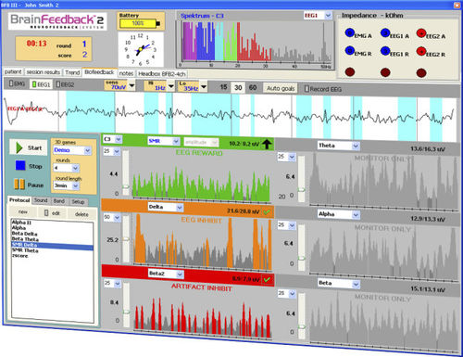Select the Alpha II protocol
This screenshot has width=463, height=357.
coord(21,223)
